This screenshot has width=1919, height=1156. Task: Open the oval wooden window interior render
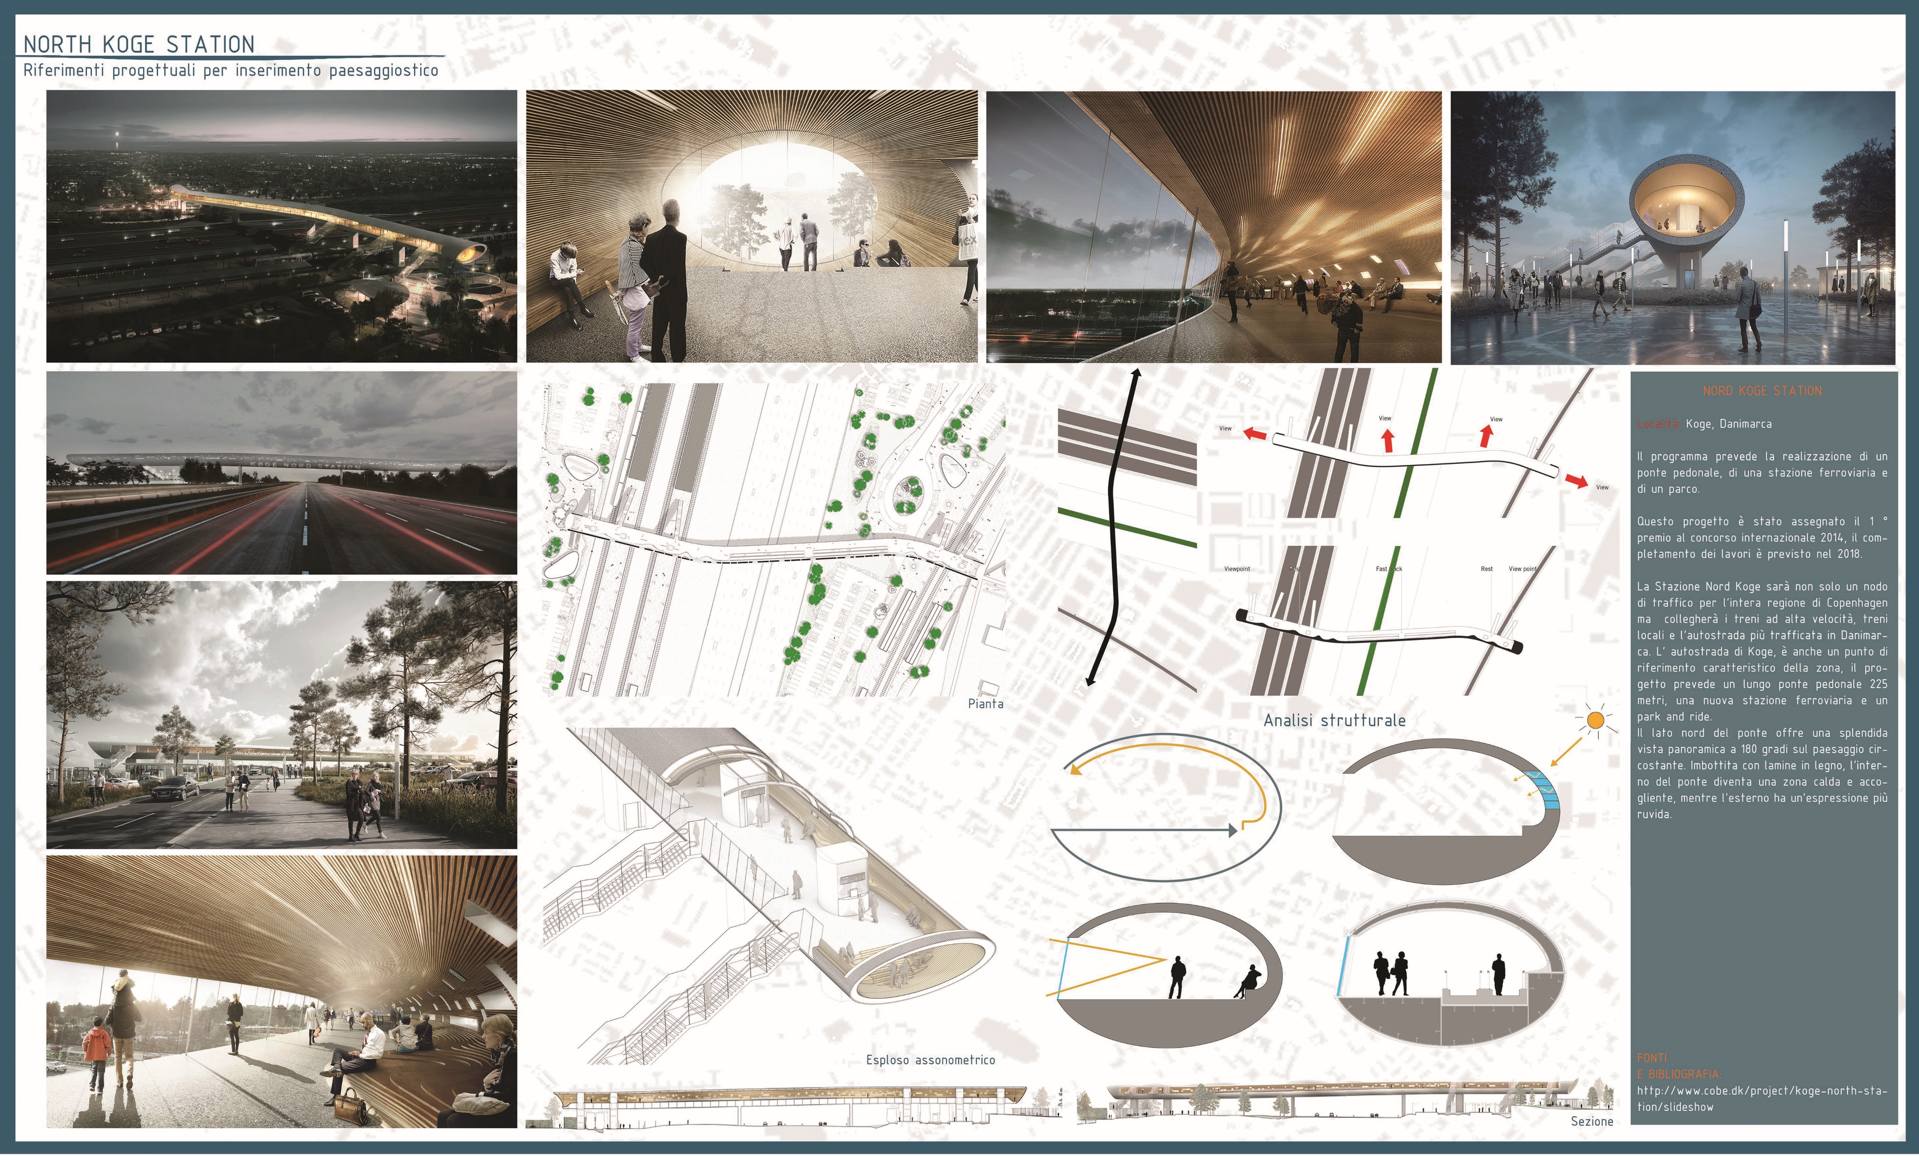tap(752, 226)
